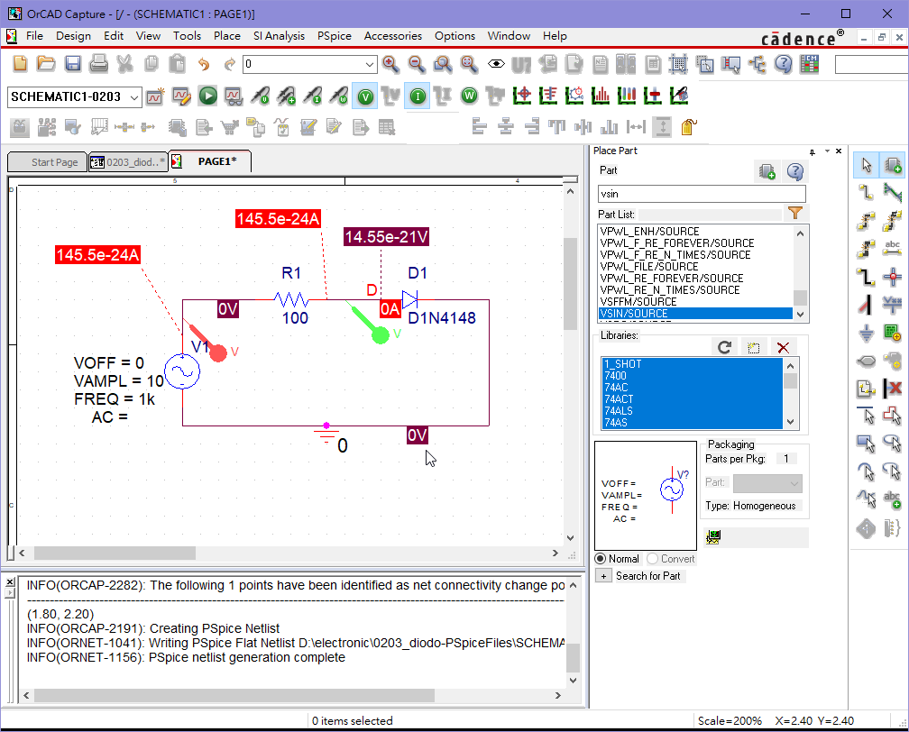Undo the last action
This screenshot has height=732, width=909.
click(204, 64)
